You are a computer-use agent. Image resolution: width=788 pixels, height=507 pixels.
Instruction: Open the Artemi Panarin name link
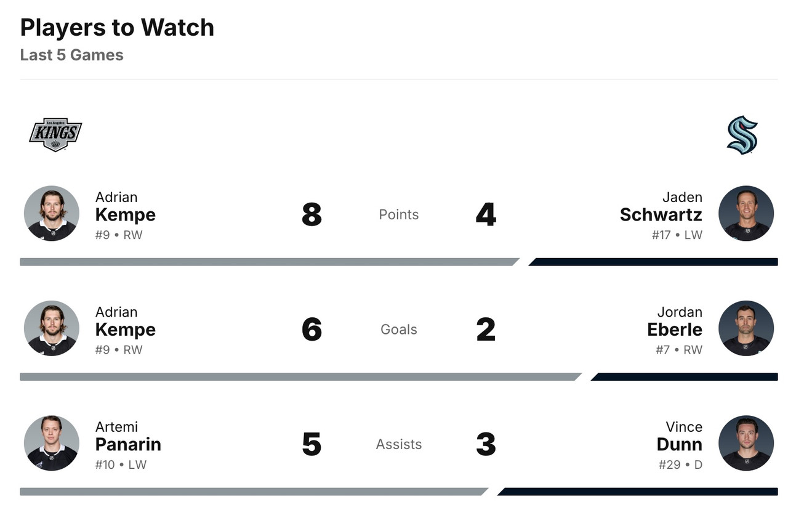pos(128,444)
